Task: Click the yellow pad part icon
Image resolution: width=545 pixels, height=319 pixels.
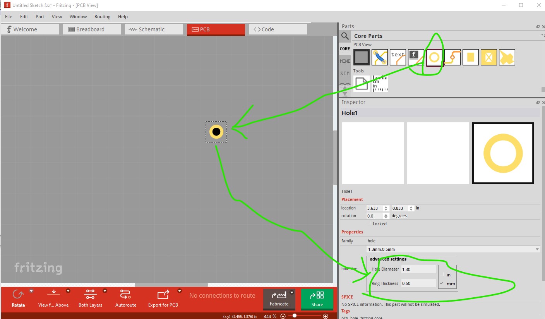Action: click(x=471, y=57)
